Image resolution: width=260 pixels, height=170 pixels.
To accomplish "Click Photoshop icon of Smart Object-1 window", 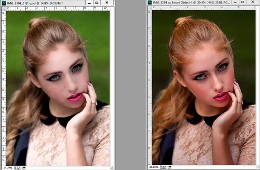I will click(149, 2).
